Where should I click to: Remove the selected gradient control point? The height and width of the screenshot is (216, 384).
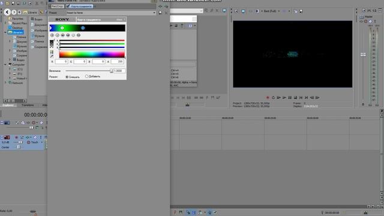(x=58, y=35)
